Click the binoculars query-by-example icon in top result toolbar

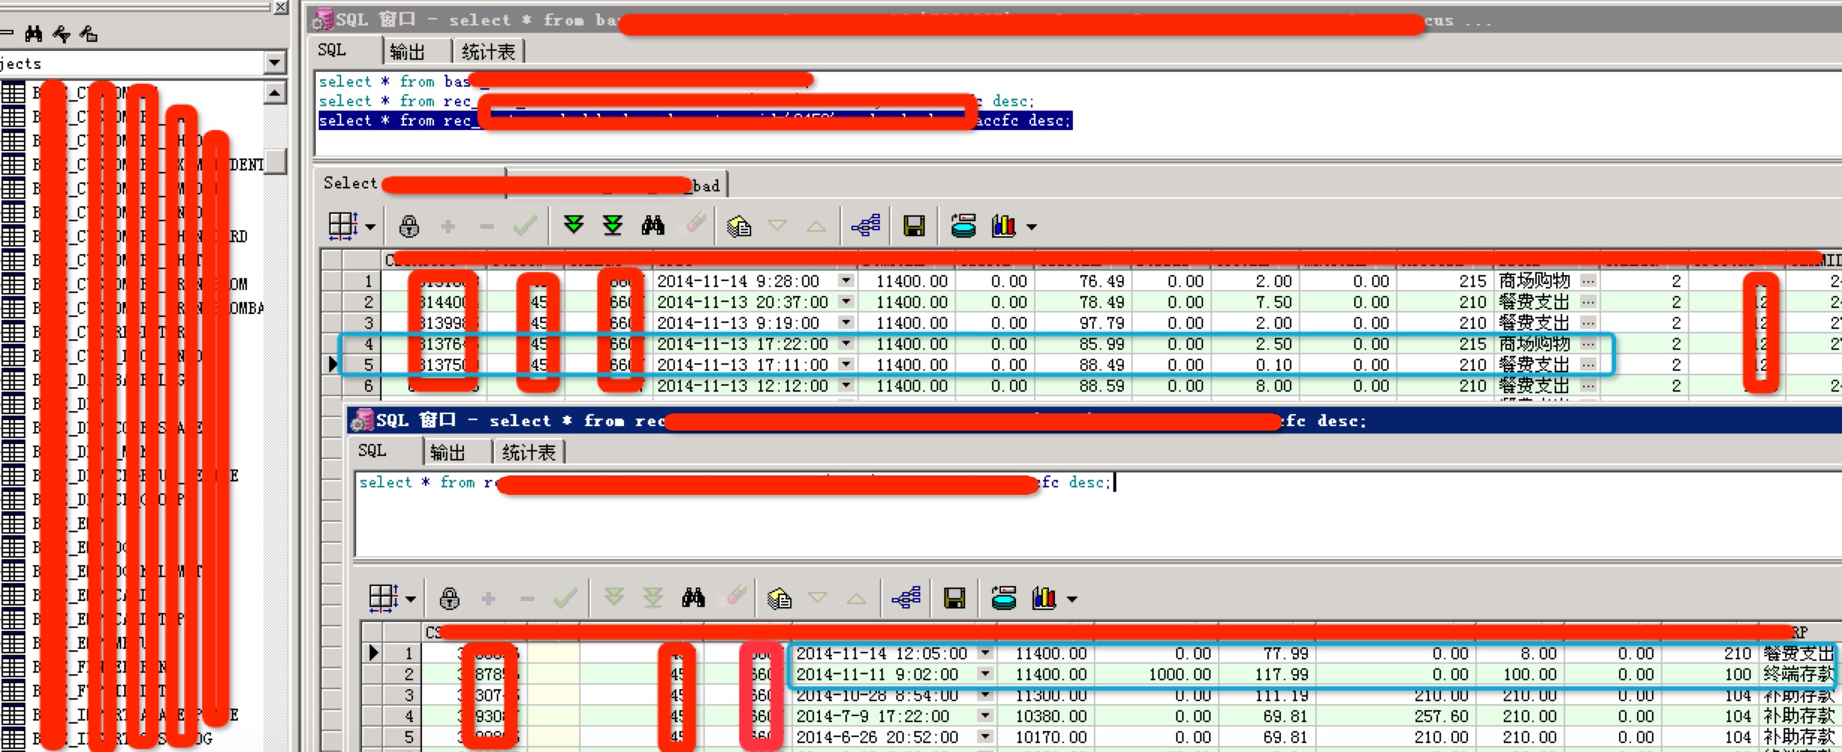(x=652, y=225)
